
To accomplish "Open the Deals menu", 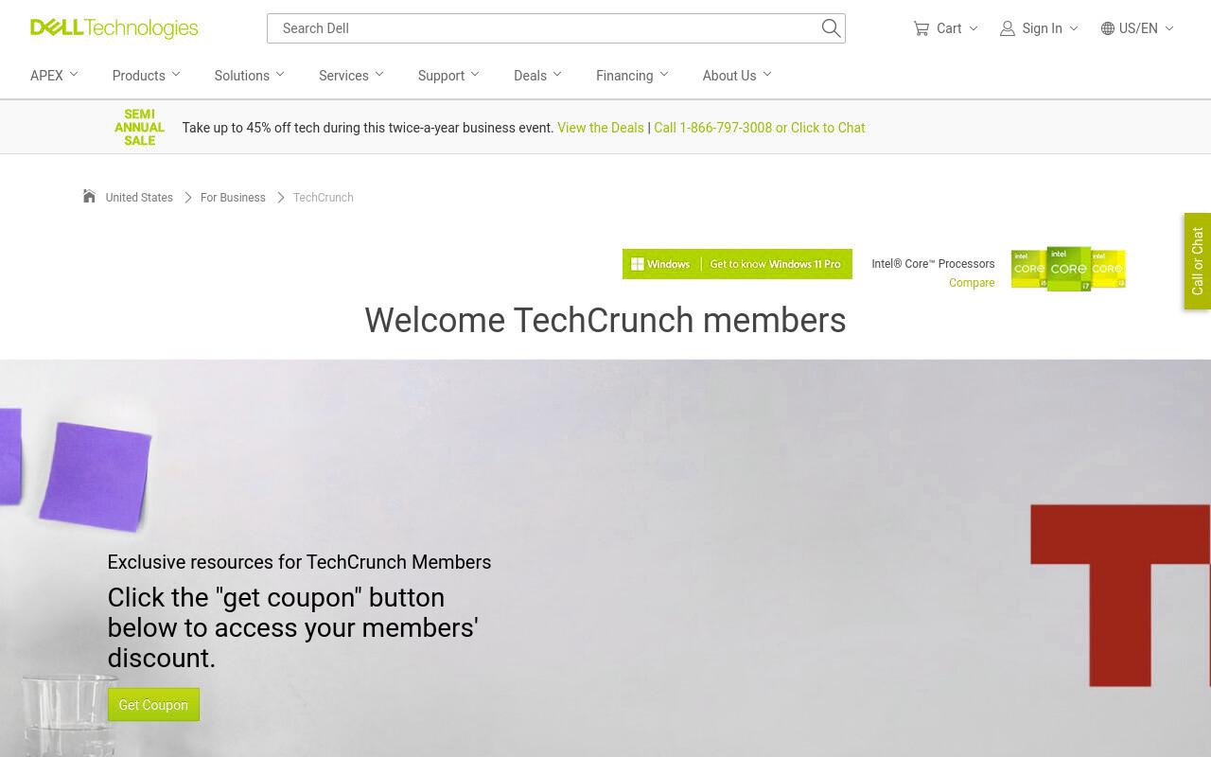I will coord(537,76).
